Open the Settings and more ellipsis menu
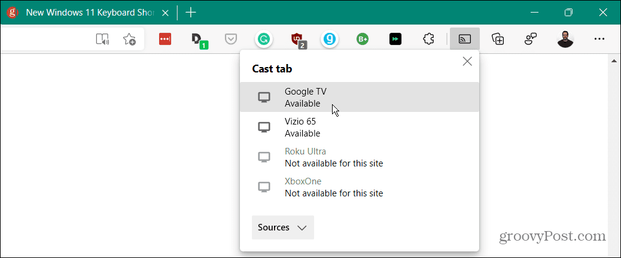 pyautogui.click(x=599, y=39)
